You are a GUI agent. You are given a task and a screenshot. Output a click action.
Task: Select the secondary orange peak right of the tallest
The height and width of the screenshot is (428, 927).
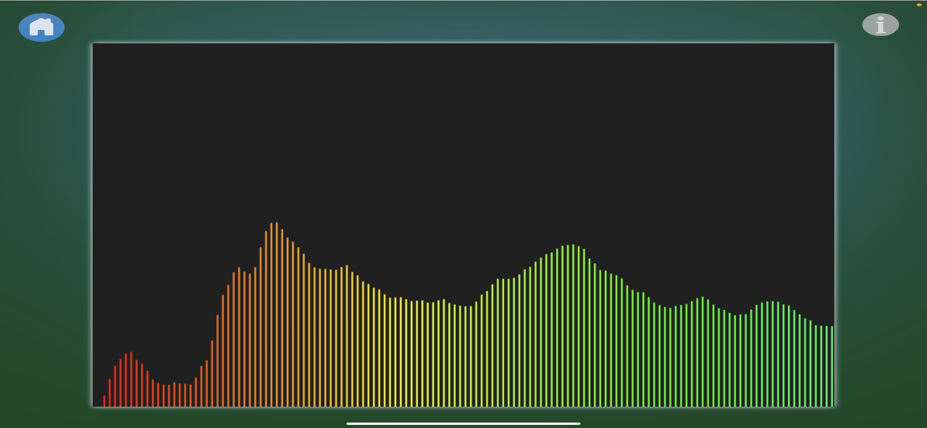click(x=347, y=336)
